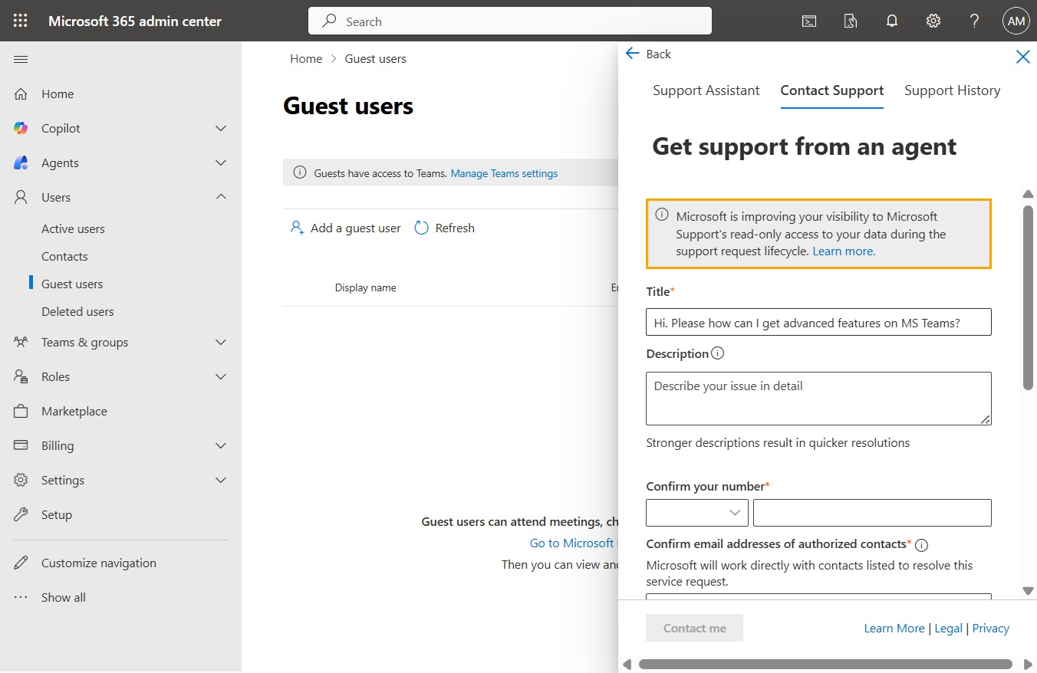Select the Contact Support tab
Viewport: 1037px width, 673px height.
[832, 90]
